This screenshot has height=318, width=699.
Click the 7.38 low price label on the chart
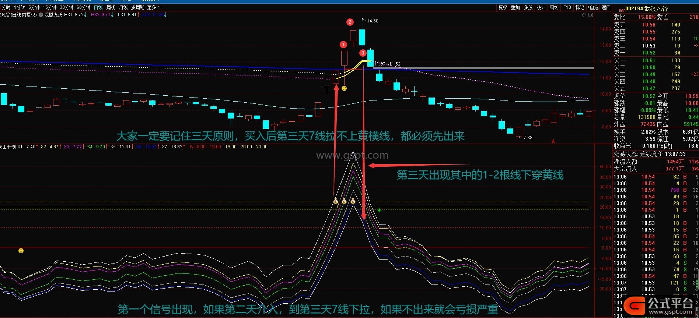click(x=528, y=138)
